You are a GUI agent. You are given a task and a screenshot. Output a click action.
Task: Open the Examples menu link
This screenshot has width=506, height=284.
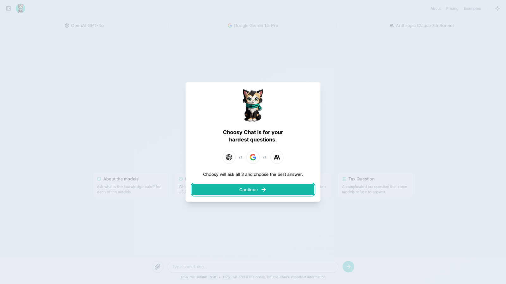pyautogui.click(x=472, y=9)
